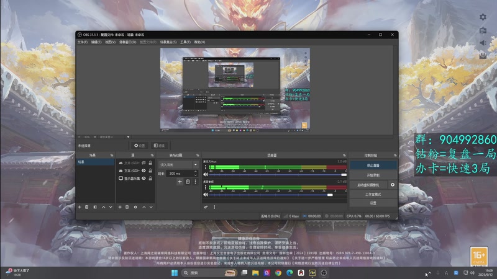The image size is (497, 279).
Task: Open source properties gear in Sources panel toolbar
Action: (135, 207)
